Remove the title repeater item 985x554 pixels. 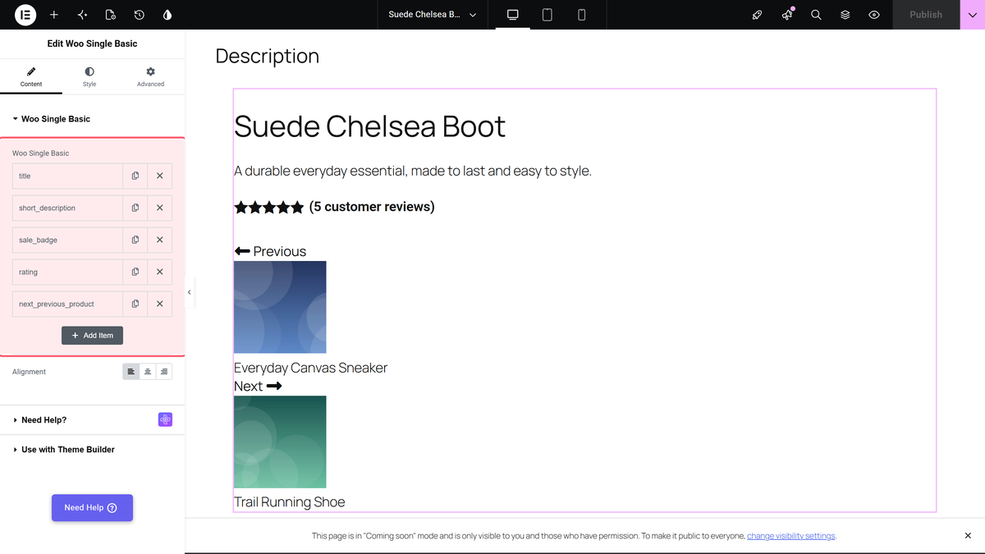(x=160, y=176)
